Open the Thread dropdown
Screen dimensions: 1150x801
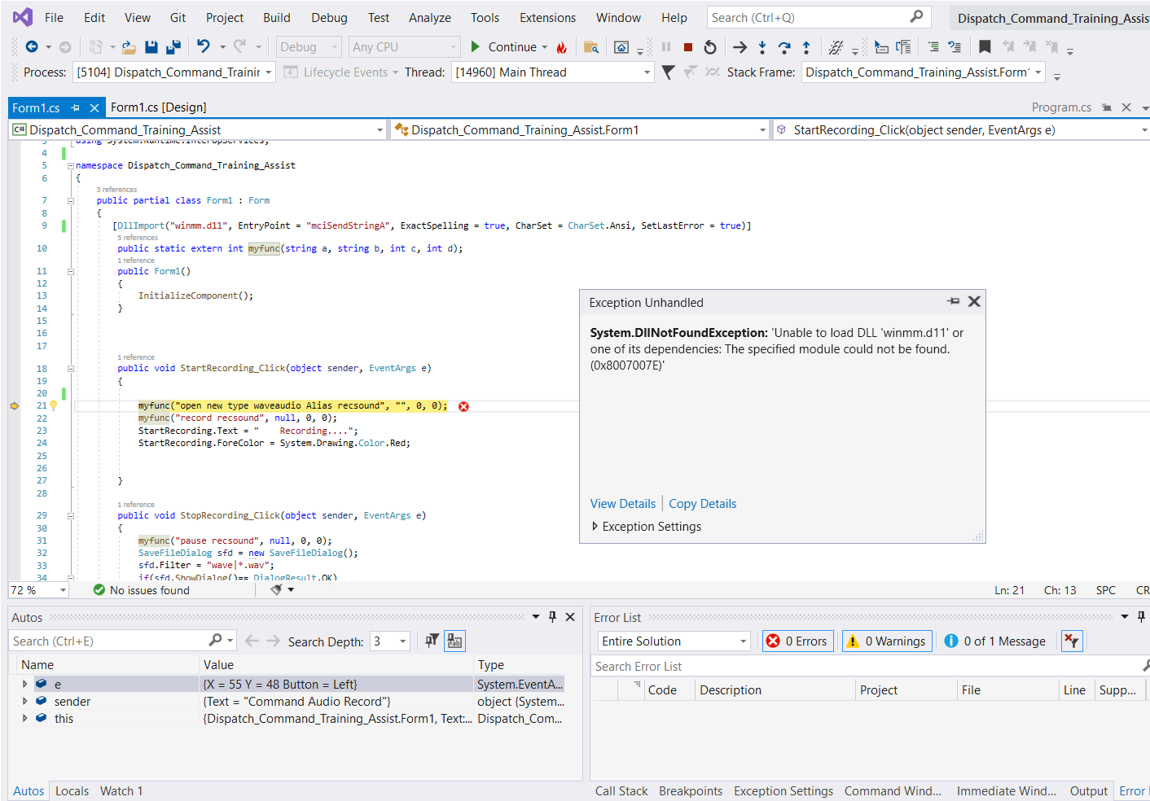[553, 72]
